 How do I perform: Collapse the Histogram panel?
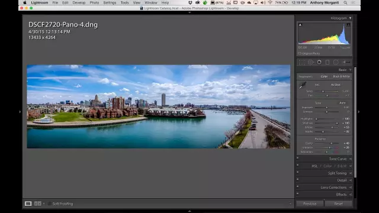point(350,18)
